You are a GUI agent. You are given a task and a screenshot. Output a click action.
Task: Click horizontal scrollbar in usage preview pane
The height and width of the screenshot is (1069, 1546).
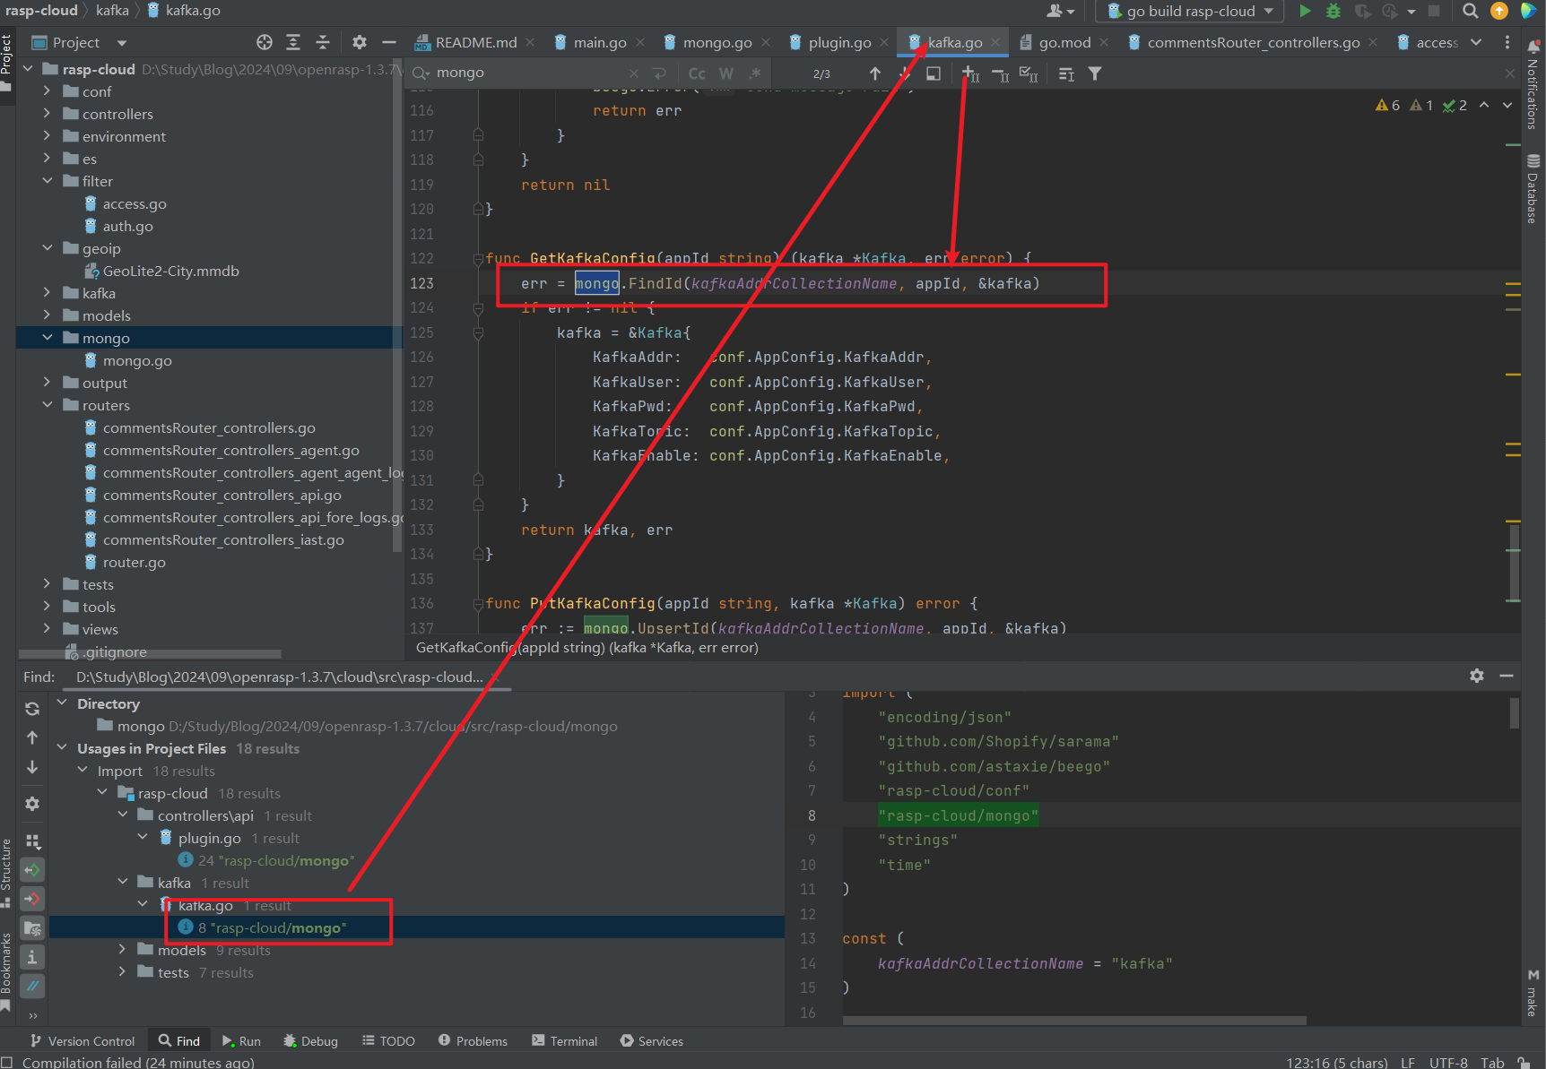(x=1073, y=1020)
